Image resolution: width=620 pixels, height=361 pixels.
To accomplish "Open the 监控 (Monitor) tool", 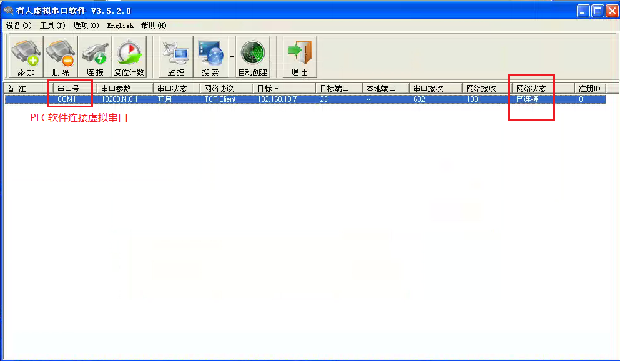I will (x=176, y=57).
